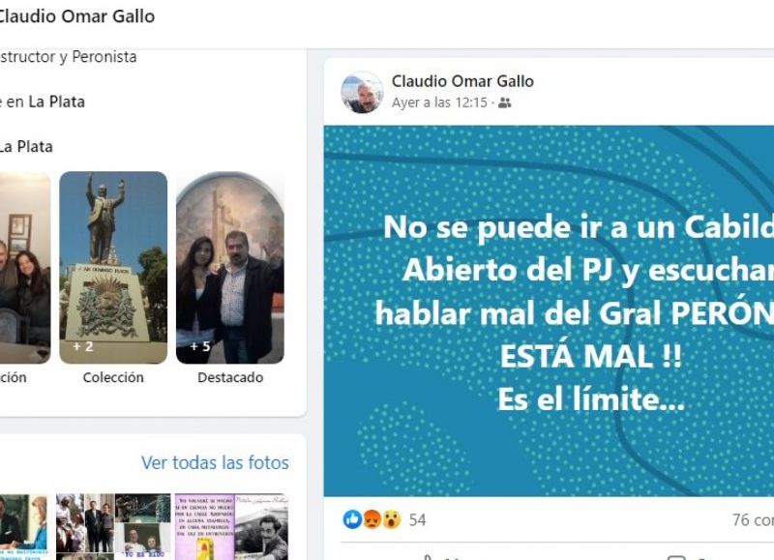774x560 pixels.
Task: Click the blue Cabildo Abierto post image
Action: [549, 310]
